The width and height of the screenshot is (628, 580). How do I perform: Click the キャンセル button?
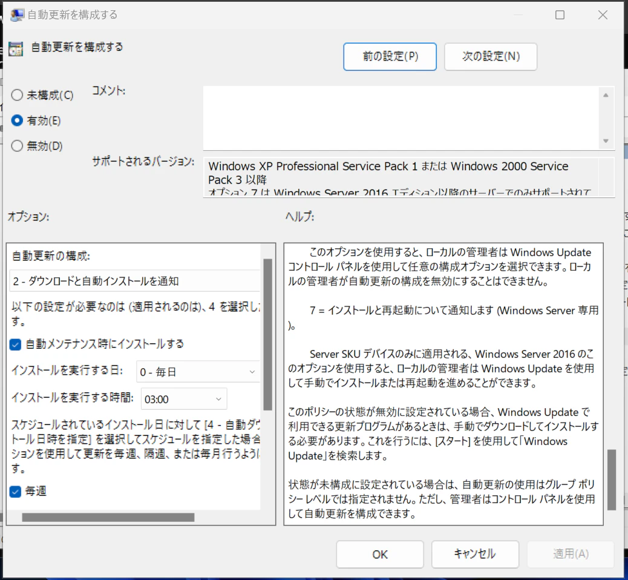475,555
